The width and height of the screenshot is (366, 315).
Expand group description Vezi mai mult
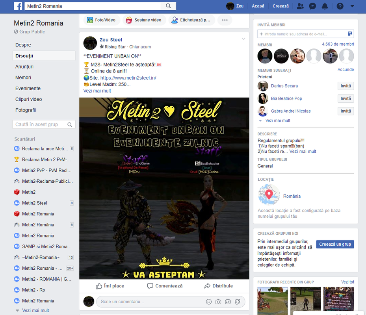tap(303, 152)
